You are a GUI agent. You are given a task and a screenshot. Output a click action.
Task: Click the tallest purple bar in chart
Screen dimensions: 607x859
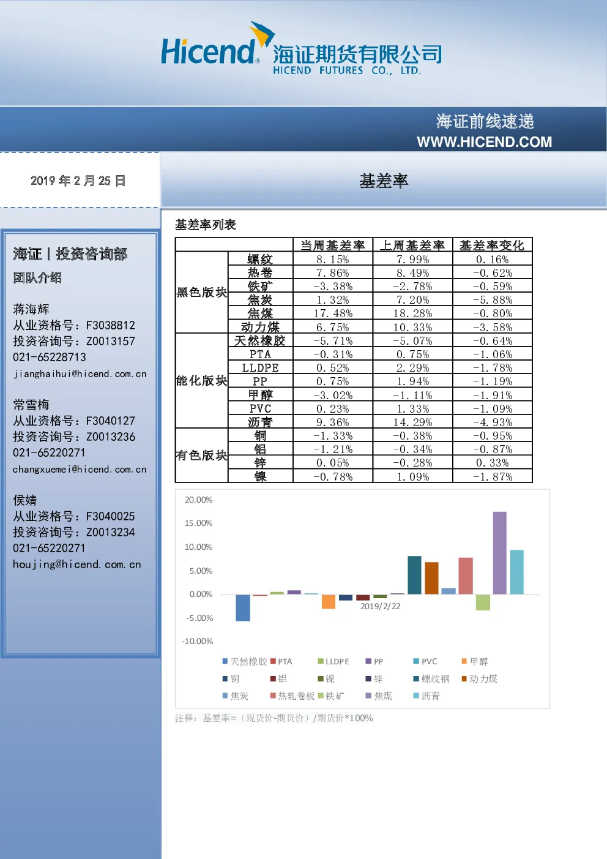pos(500,553)
